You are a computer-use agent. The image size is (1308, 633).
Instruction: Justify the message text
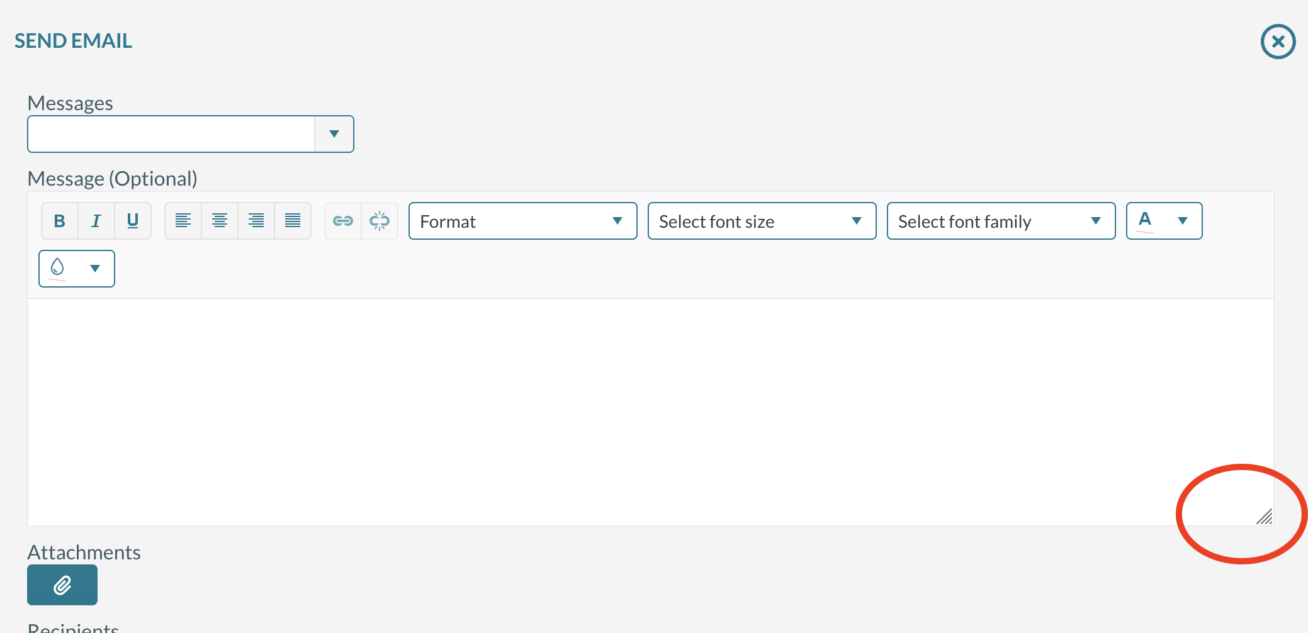click(x=293, y=221)
